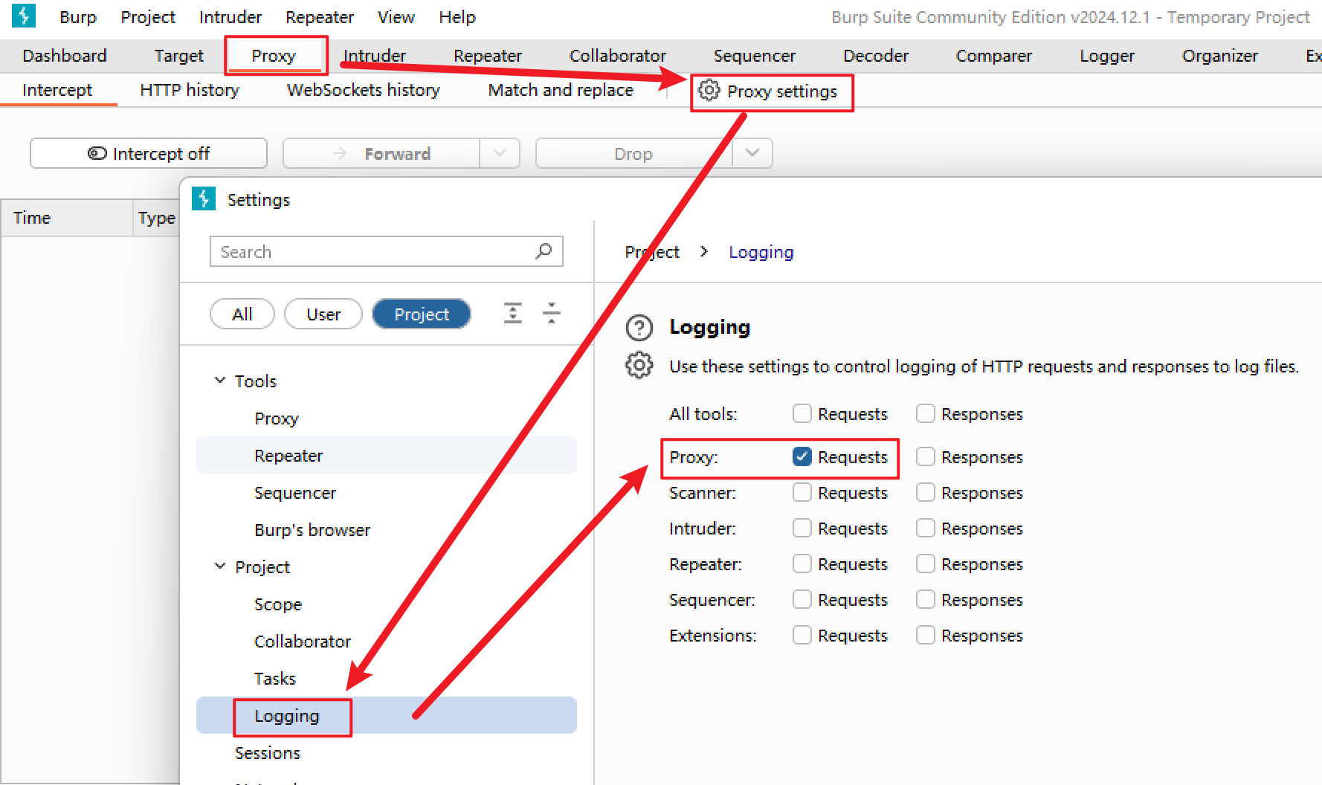Switch to the Collaborator tab

(x=618, y=56)
